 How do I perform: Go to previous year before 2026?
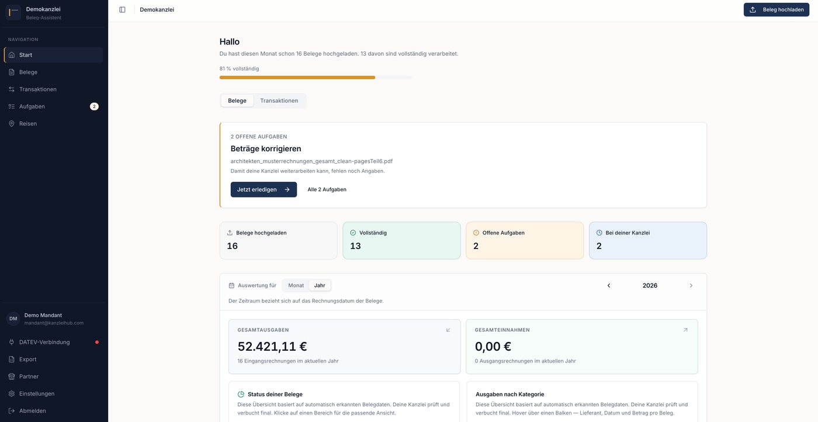pyautogui.click(x=609, y=285)
